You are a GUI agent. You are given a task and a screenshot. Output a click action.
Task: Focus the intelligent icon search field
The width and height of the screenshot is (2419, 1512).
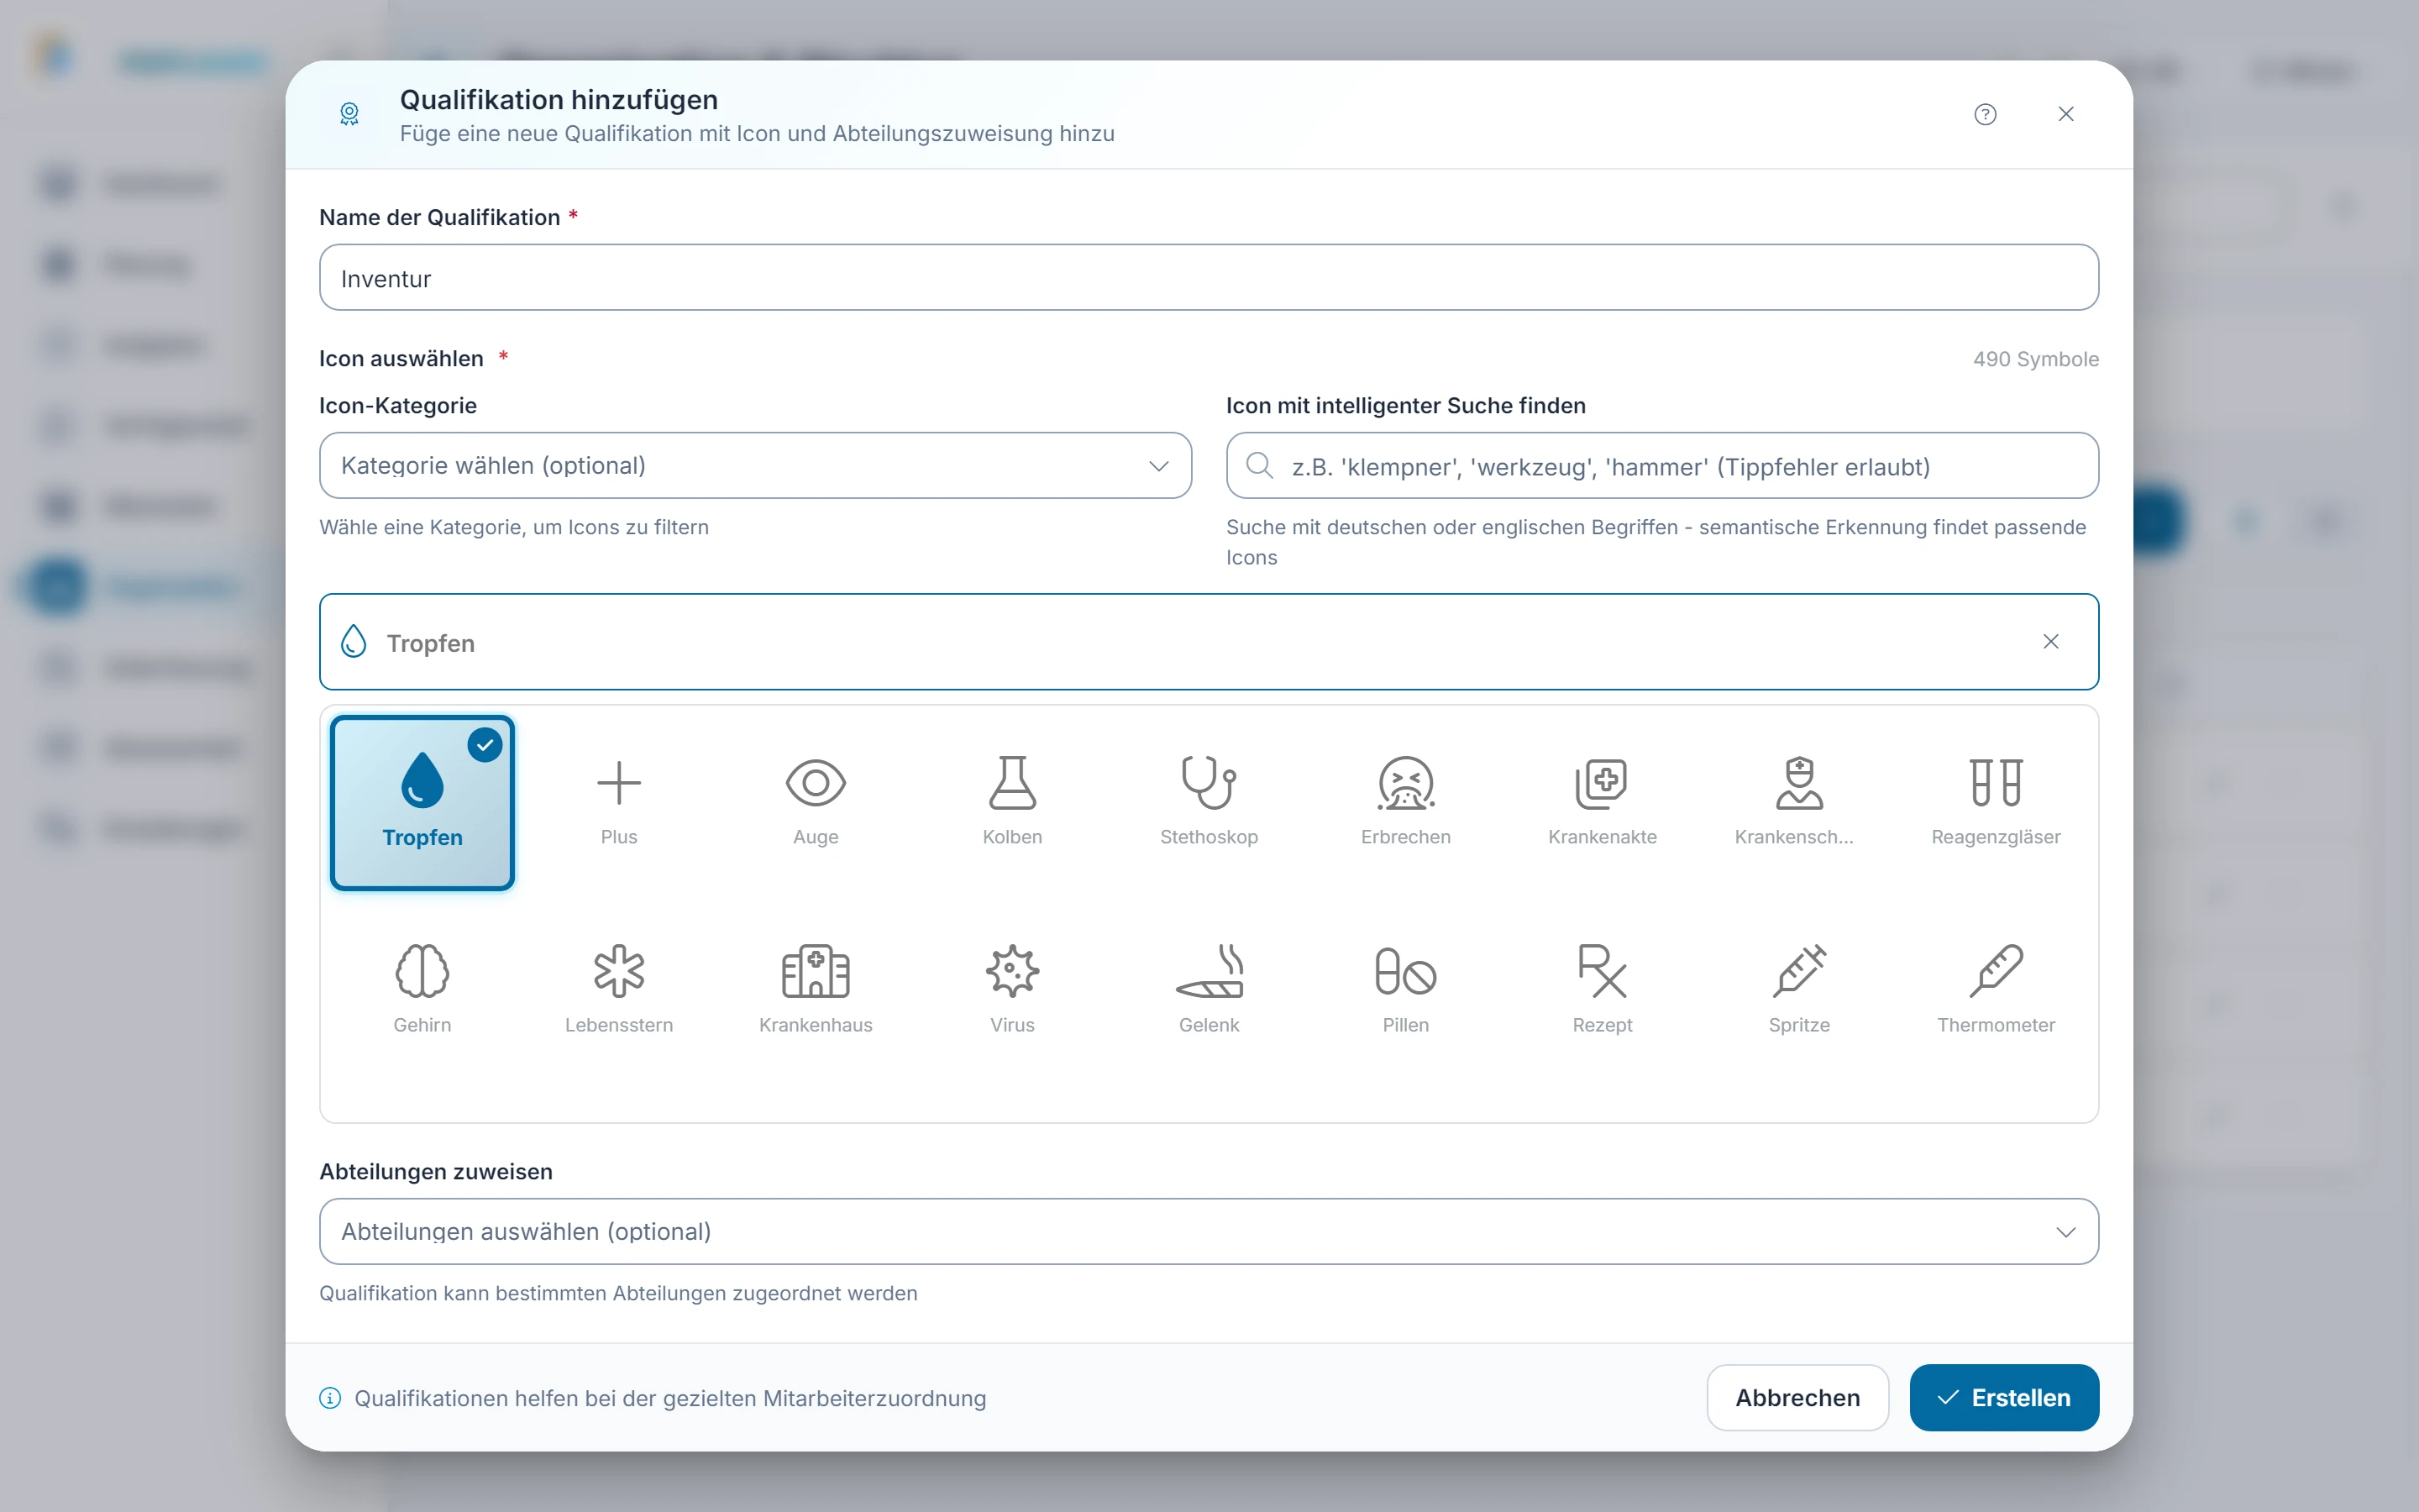[x=1662, y=465]
